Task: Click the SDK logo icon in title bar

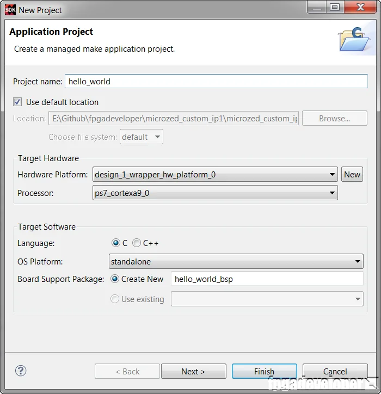Action: 10,10
